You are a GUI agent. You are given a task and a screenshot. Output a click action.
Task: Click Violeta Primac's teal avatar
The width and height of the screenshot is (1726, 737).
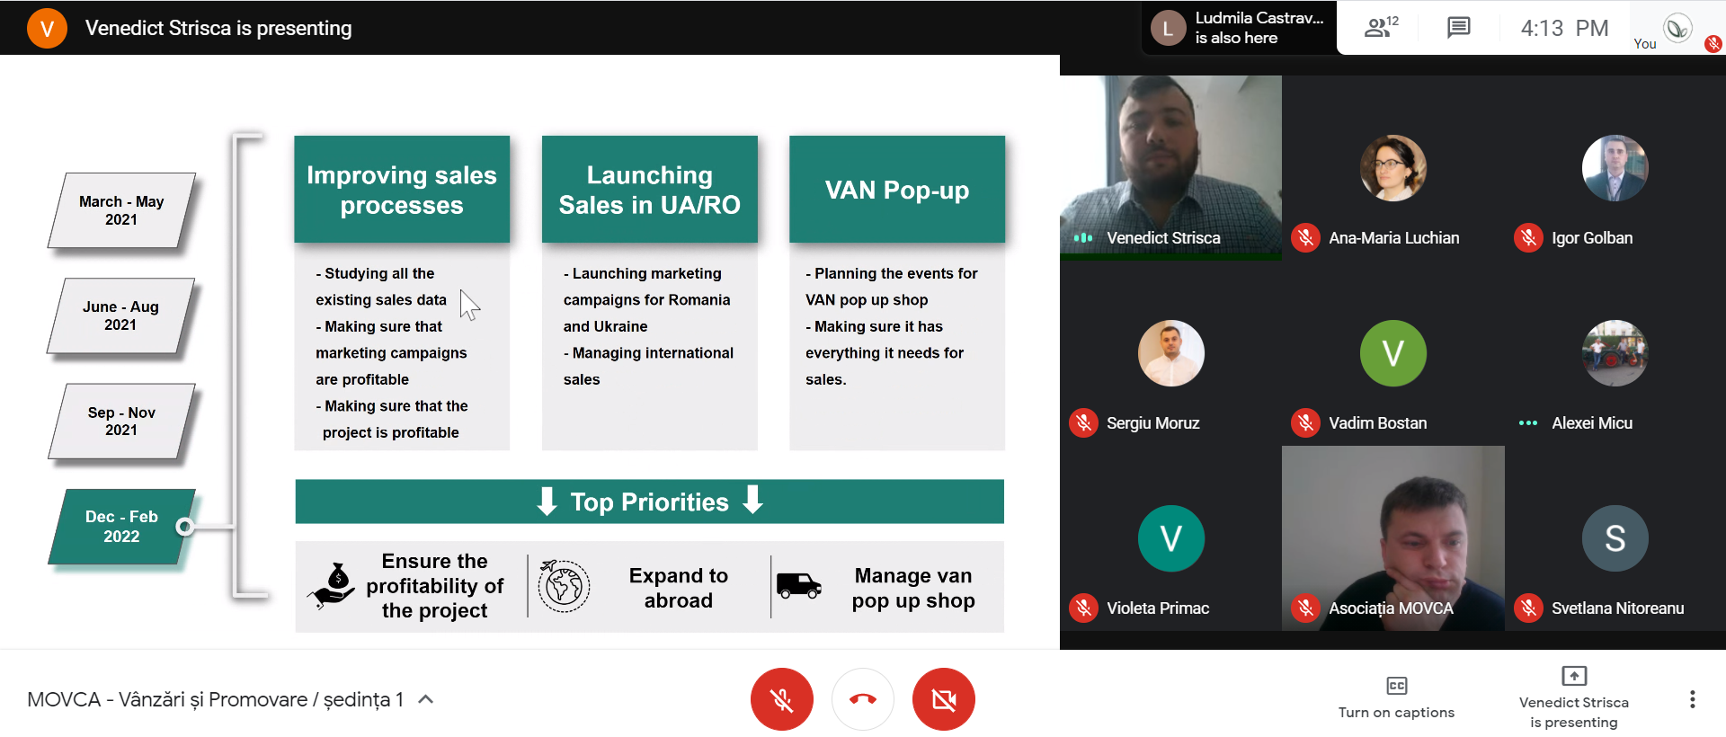[1170, 538]
